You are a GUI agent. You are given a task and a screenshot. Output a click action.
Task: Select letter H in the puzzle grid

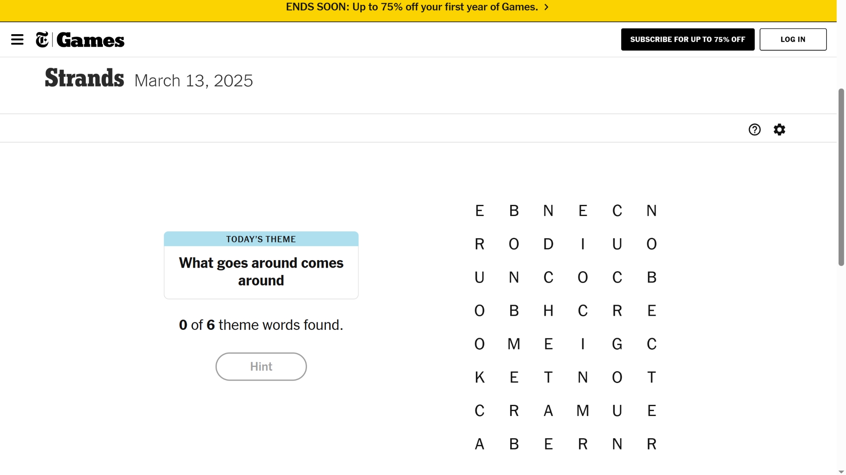[548, 310]
